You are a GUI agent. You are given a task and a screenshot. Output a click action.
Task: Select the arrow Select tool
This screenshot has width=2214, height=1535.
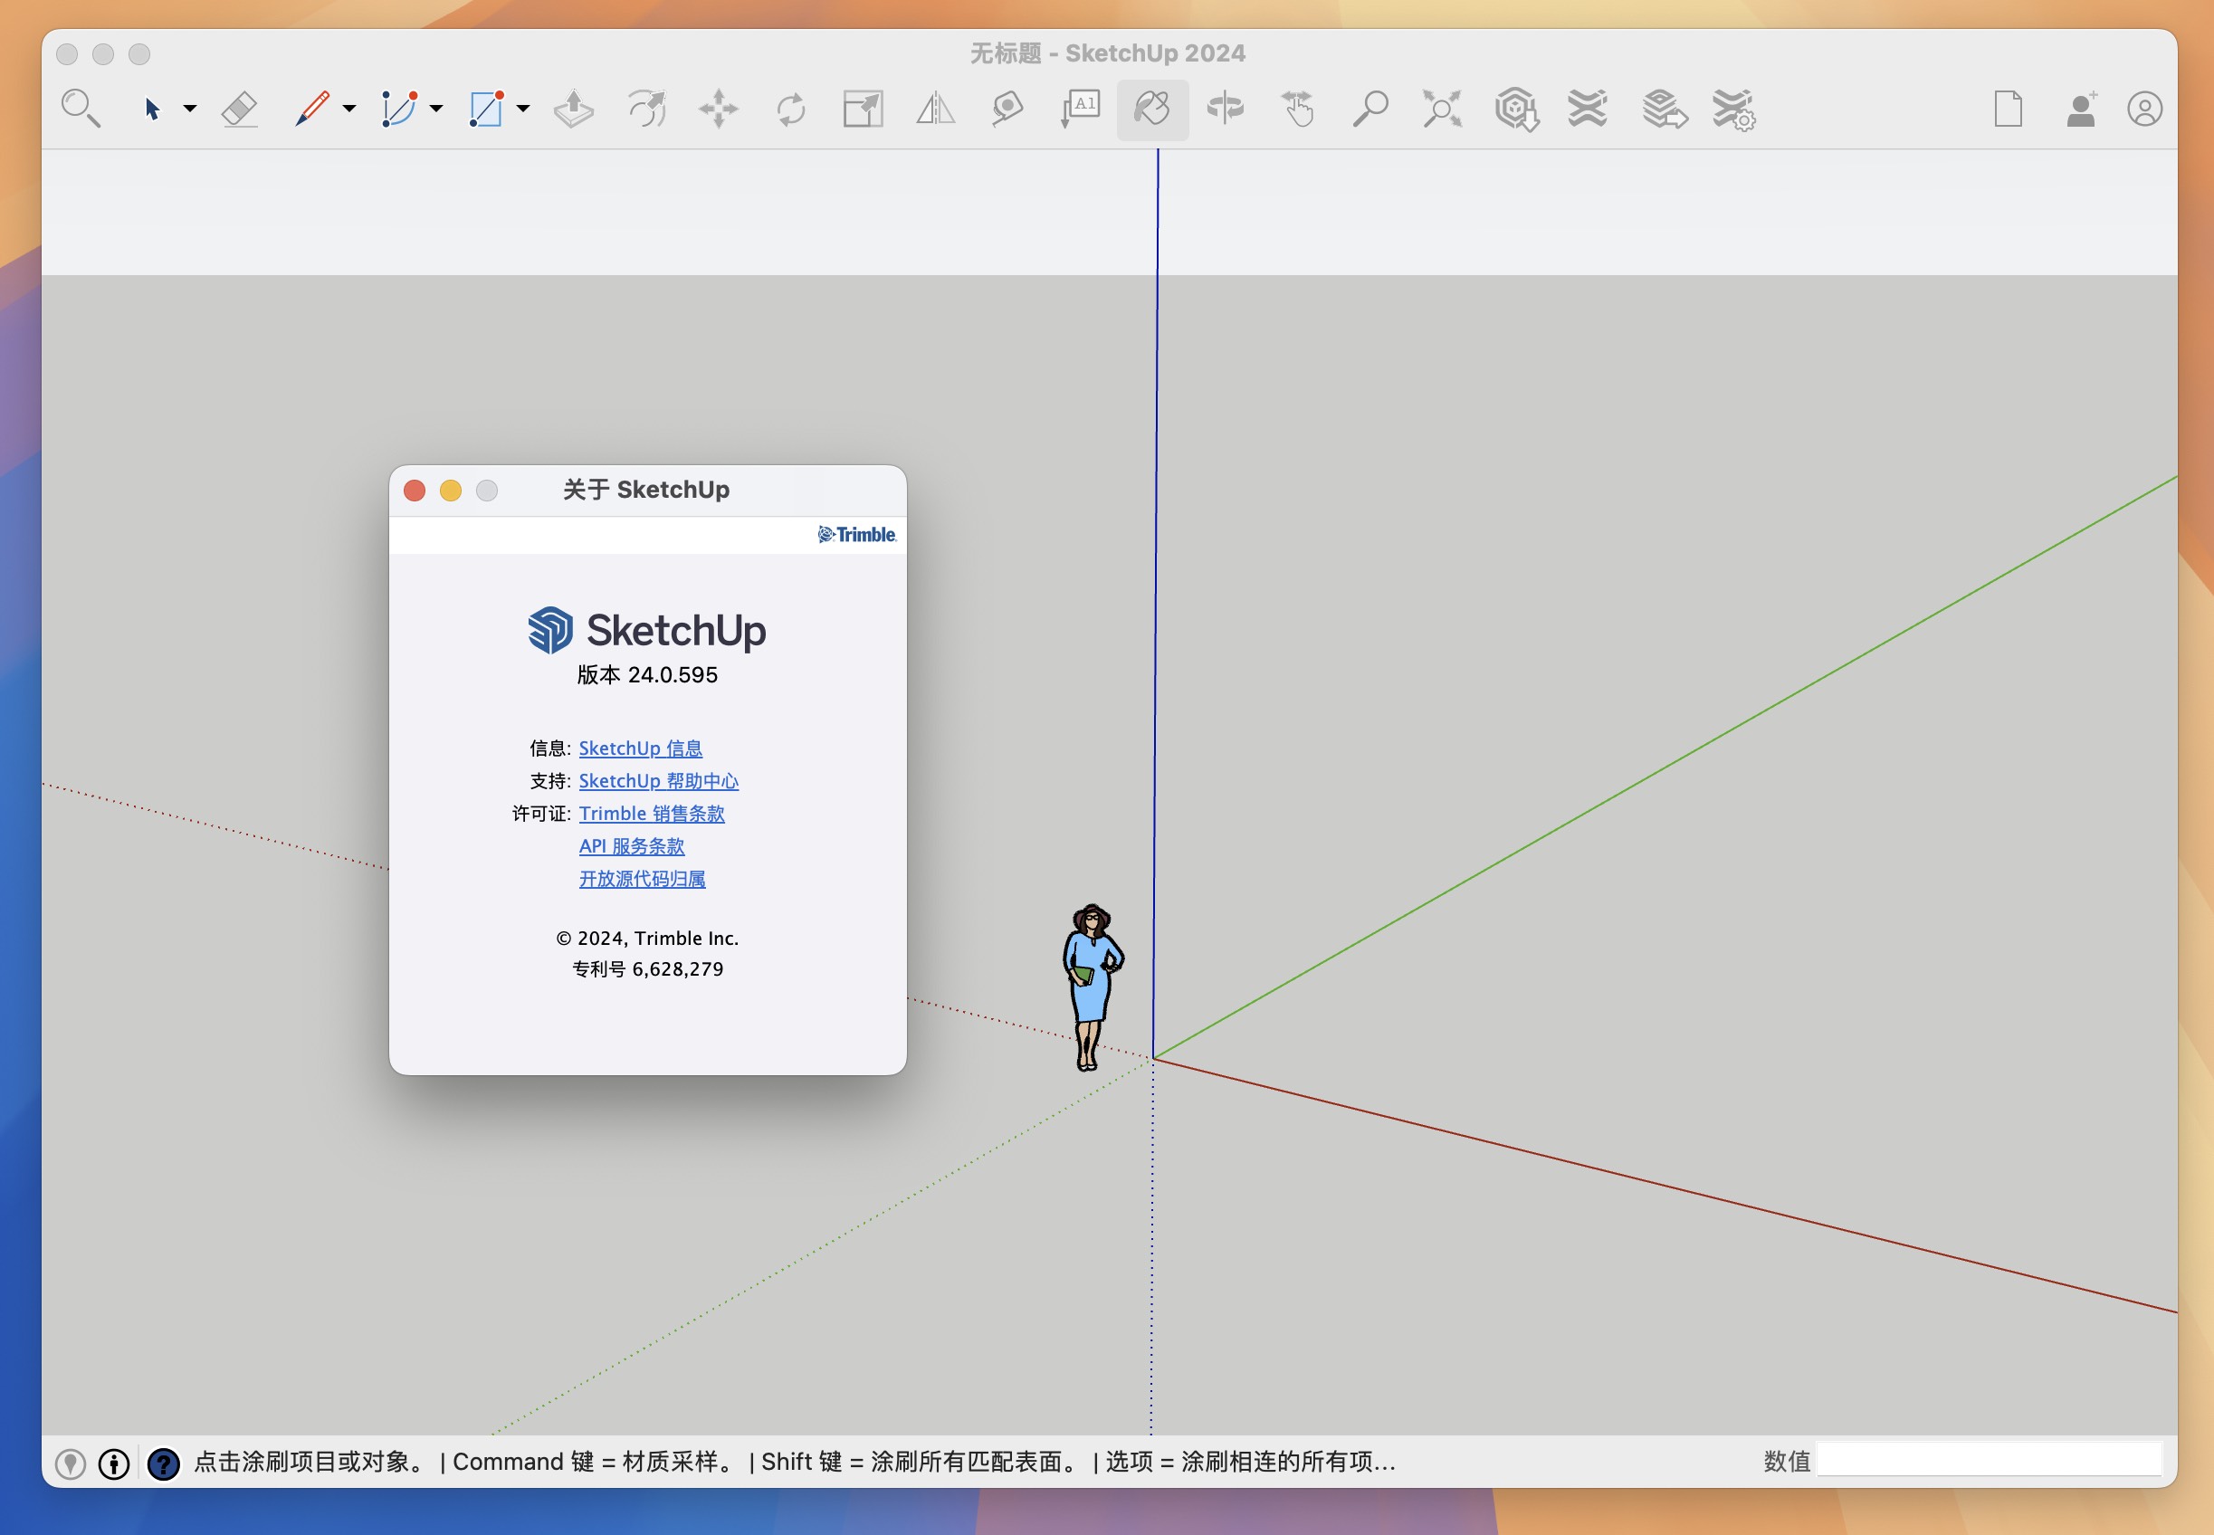coord(152,109)
